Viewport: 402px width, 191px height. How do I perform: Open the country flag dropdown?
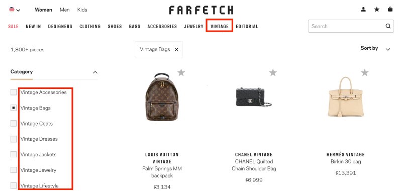pyautogui.click(x=15, y=10)
